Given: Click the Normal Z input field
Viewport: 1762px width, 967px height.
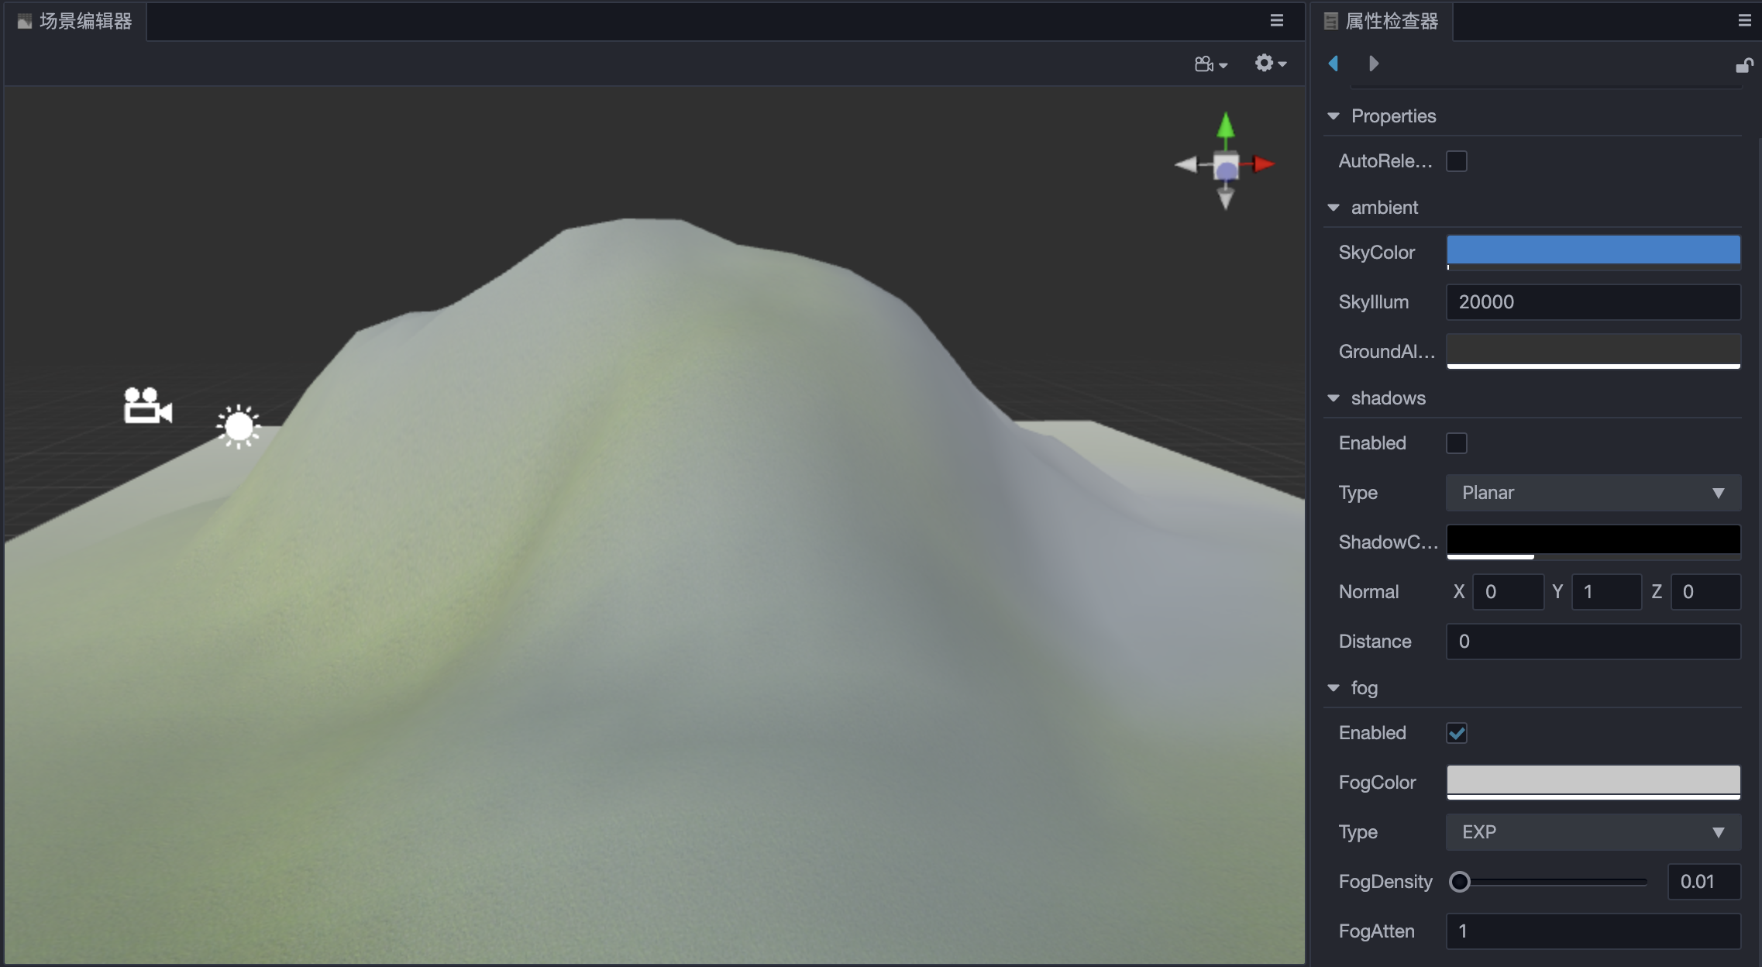Looking at the screenshot, I should pos(1706,592).
